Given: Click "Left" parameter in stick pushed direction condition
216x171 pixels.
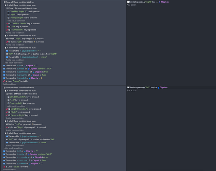Looking at the screenshot, I should tap(53, 140).
